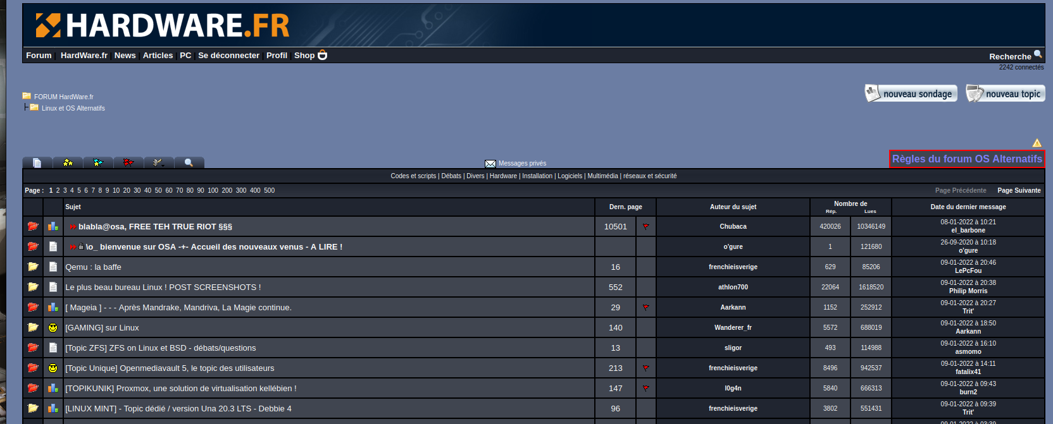
Task: Click the red flag in the Openmediavault row
Action: [x=646, y=368]
